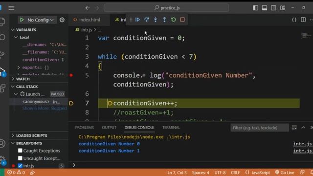This screenshot has width=313, height=176.
Task: Select the __dirname variable row
Action: click(x=45, y=44)
